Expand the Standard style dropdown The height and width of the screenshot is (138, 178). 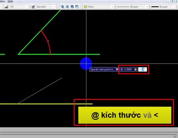point(54,7)
